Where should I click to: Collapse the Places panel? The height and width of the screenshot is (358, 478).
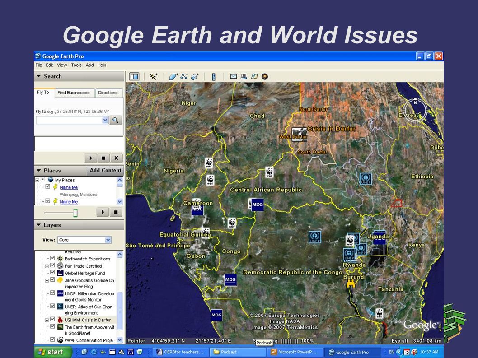[x=39, y=170]
